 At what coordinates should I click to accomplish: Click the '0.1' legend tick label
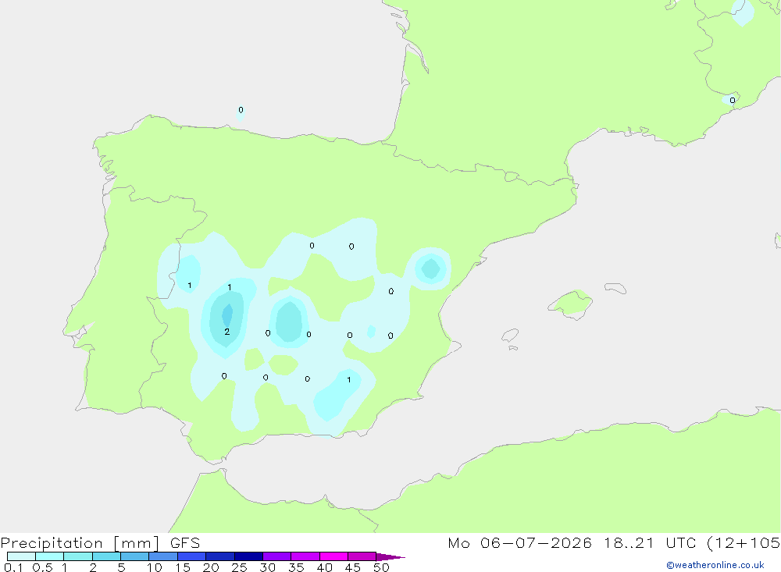tap(13, 567)
